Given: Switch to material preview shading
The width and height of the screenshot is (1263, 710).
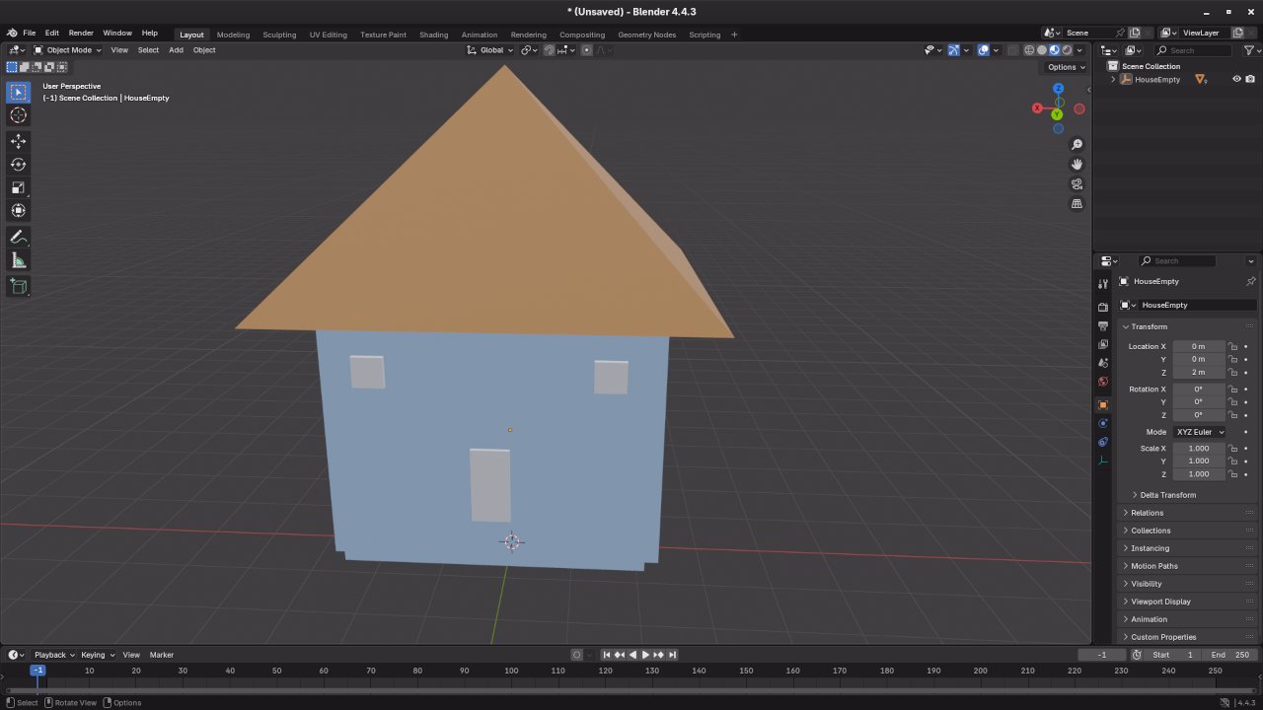Looking at the screenshot, I should tap(1054, 50).
